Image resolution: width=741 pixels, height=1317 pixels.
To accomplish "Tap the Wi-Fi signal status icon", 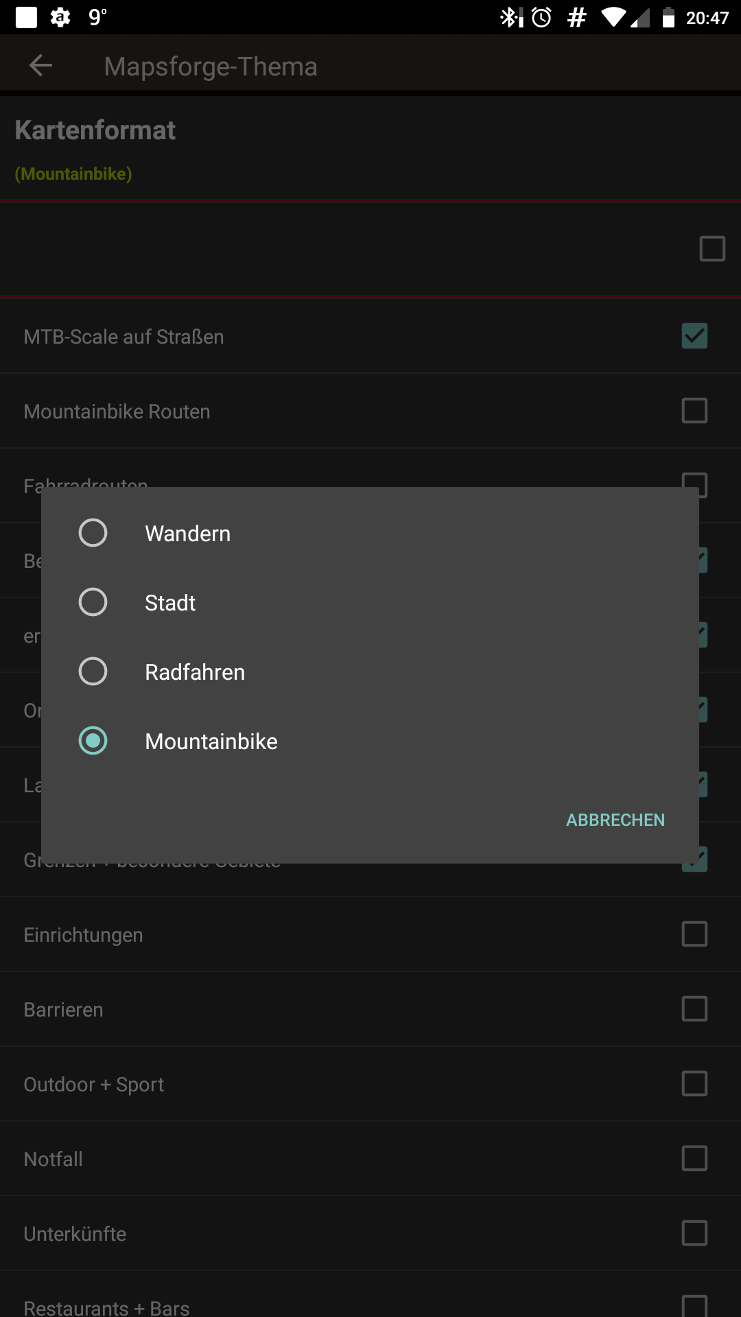I will 613,17.
